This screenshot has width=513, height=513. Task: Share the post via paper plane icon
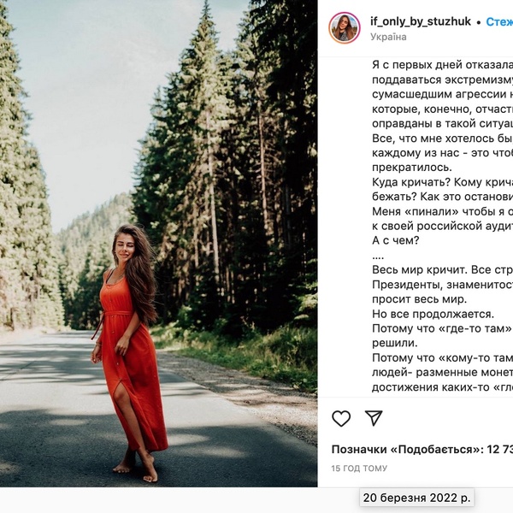tap(374, 418)
